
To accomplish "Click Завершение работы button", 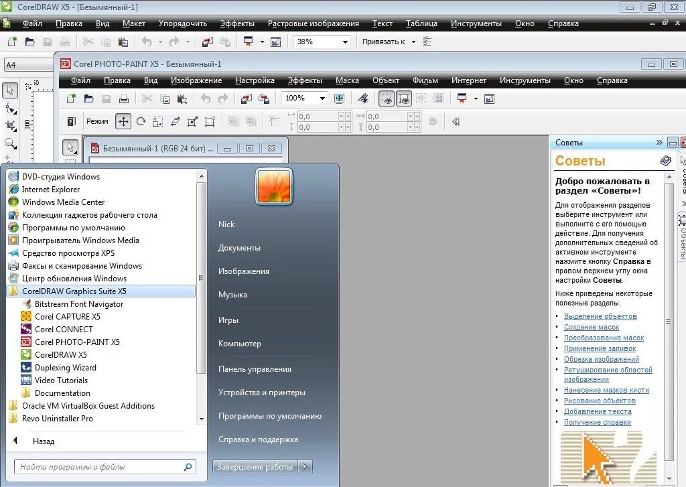I will (255, 467).
